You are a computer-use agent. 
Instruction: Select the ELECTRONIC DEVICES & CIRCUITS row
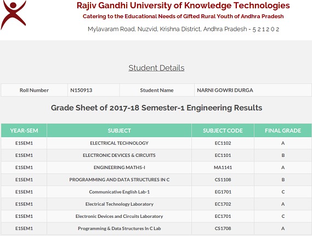[156, 155]
